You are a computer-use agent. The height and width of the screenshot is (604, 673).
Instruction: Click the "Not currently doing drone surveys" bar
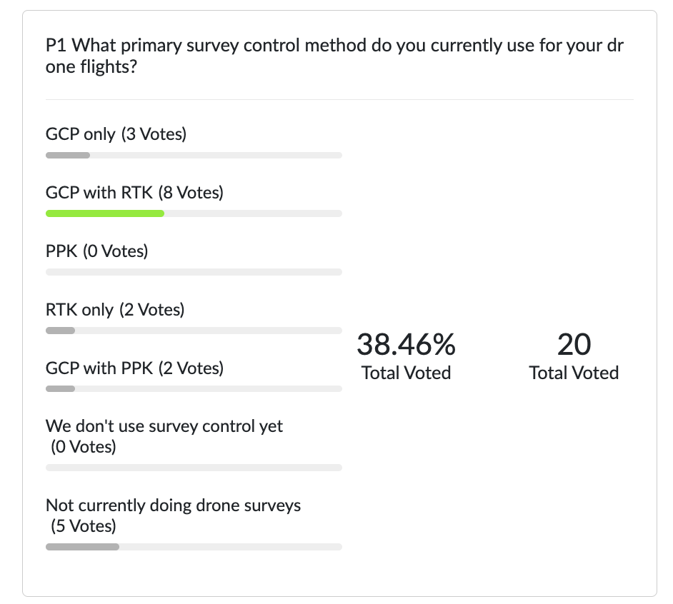[x=194, y=547]
